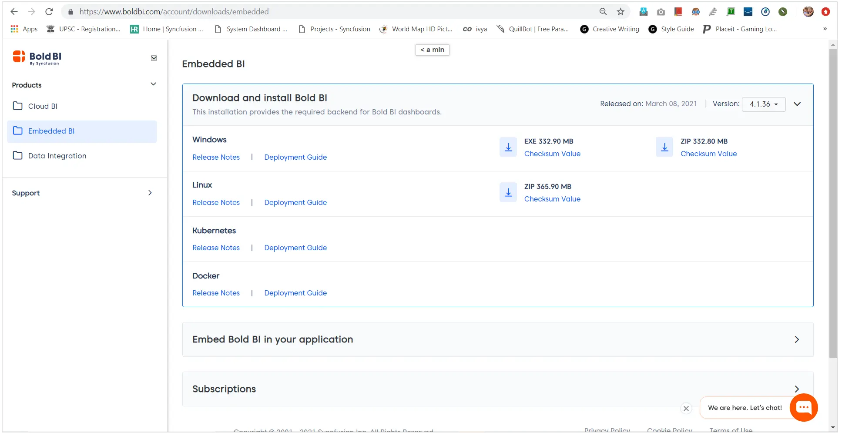Expand the Support sidebar menu

[150, 193]
